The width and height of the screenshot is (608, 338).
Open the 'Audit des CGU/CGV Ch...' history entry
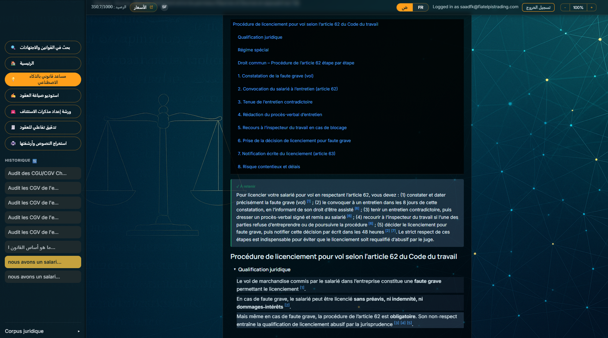click(42, 173)
